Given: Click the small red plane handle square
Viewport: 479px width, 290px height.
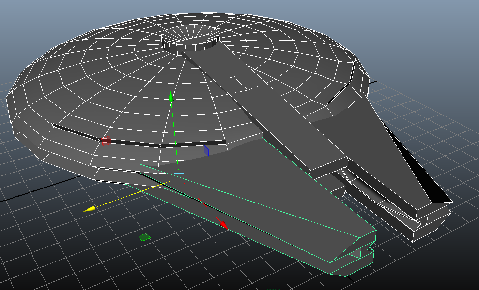Looking at the screenshot, I should click(x=106, y=141).
